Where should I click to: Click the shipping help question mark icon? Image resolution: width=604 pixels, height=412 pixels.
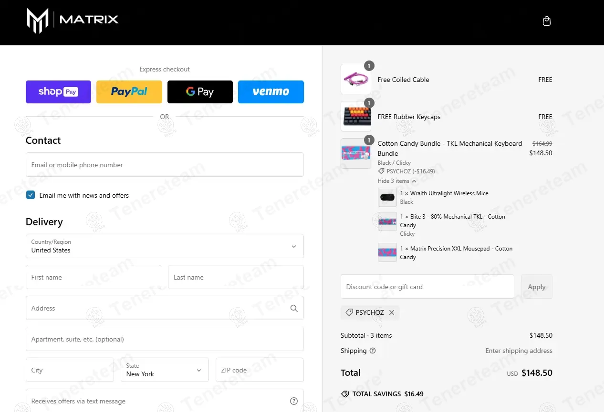click(x=373, y=351)
